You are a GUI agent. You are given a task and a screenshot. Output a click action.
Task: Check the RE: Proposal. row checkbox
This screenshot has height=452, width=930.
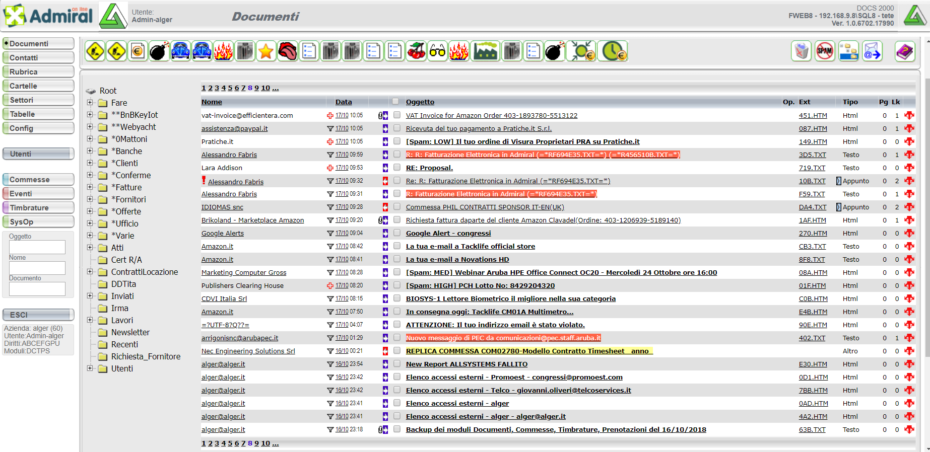[x=397, y=168]
